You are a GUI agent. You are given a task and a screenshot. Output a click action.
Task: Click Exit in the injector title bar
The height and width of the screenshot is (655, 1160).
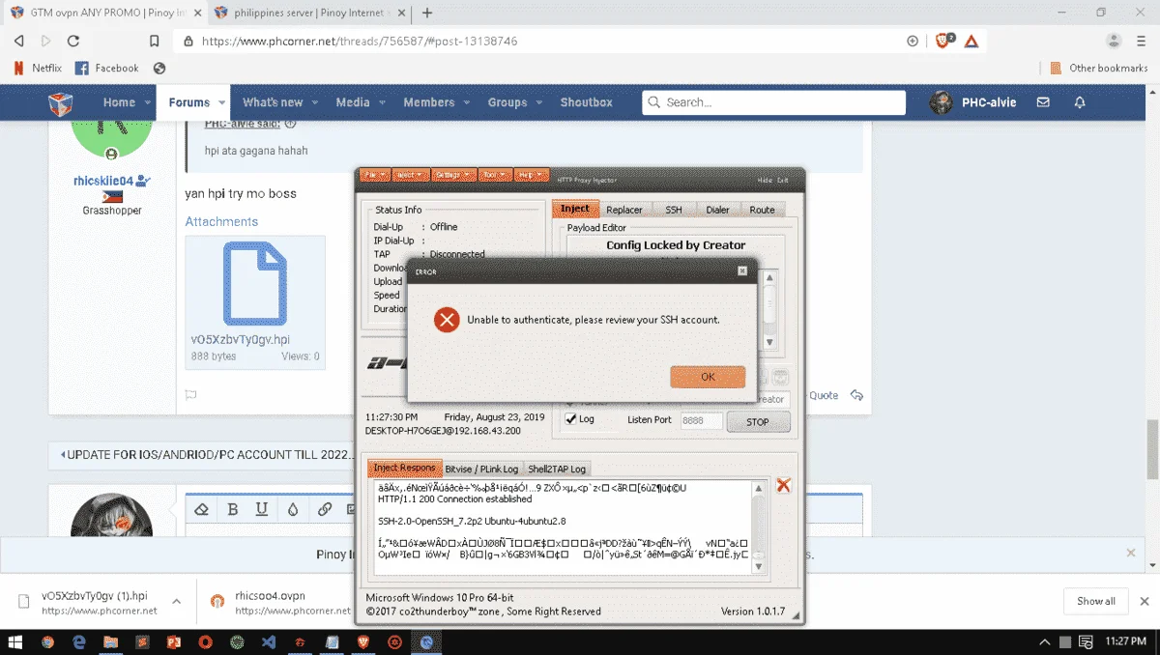[784, 181]
